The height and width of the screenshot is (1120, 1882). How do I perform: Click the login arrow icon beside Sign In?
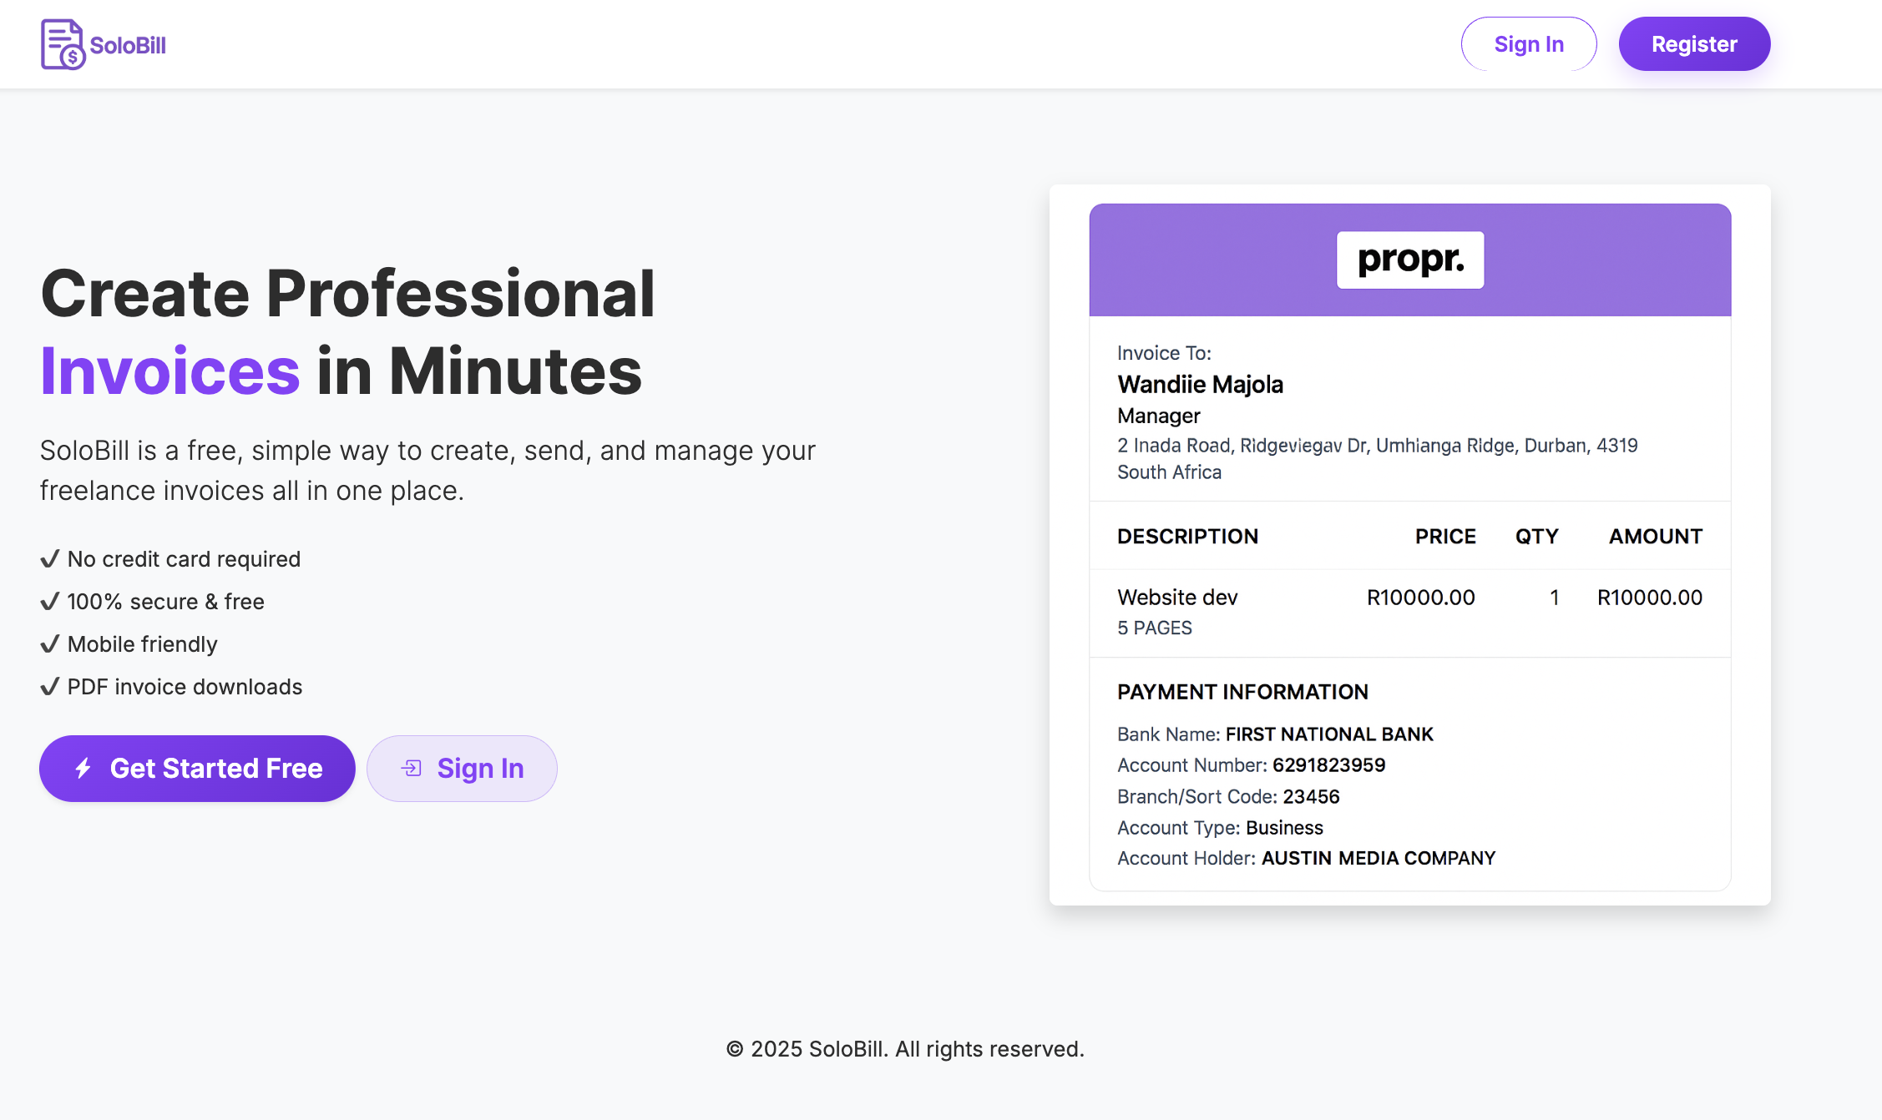point(412,768)
